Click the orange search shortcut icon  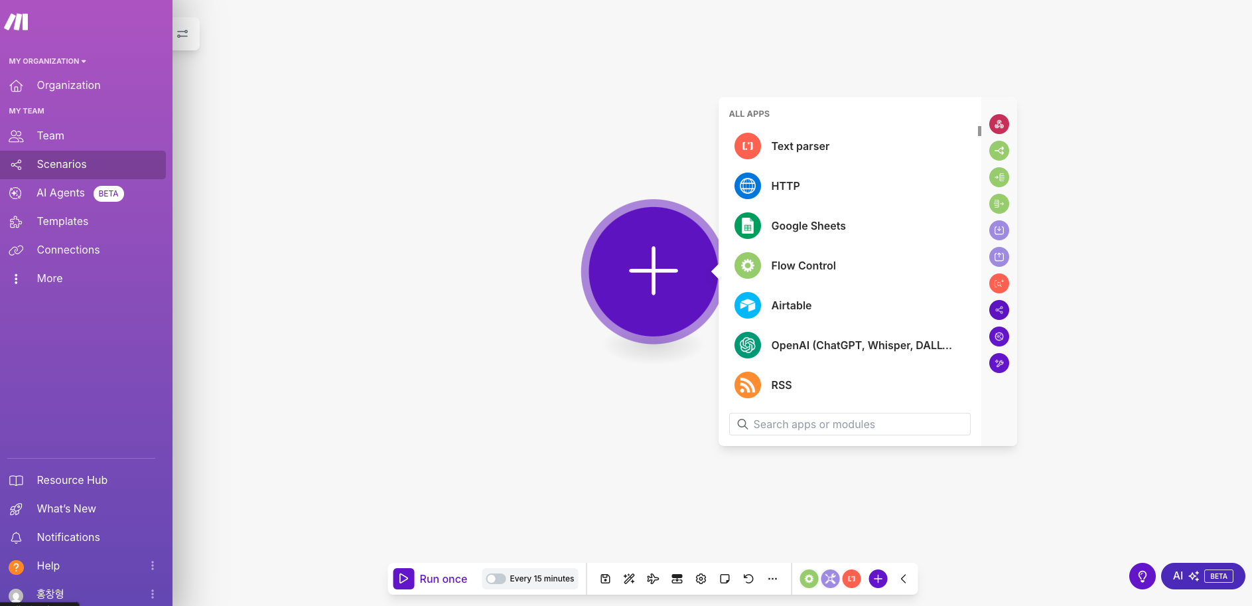(999, 283)
